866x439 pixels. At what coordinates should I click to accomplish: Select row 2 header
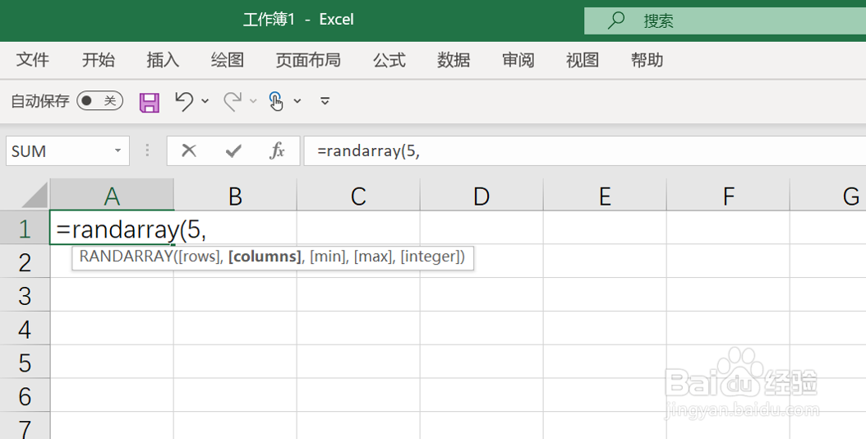pyautogui.click(x=25, y=261)
